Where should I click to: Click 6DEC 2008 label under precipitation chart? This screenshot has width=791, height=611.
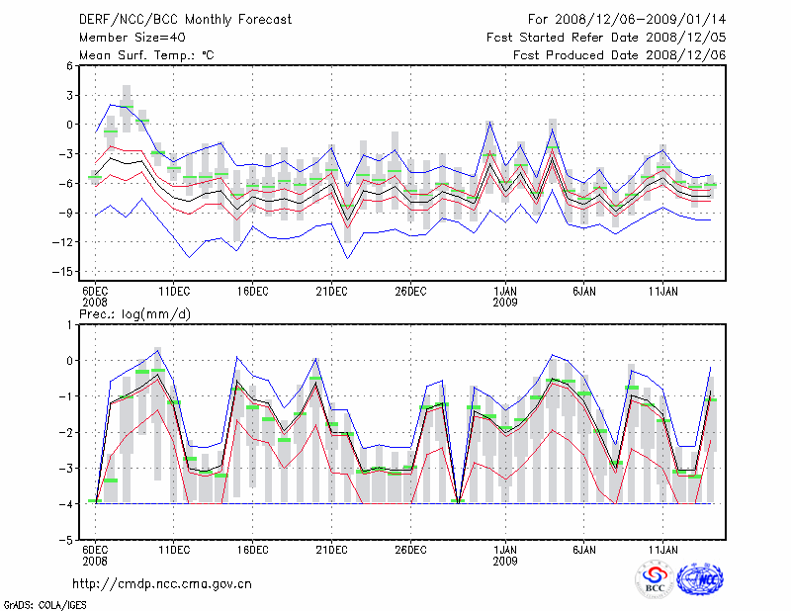pyautogui.click(x=94, y=554)
